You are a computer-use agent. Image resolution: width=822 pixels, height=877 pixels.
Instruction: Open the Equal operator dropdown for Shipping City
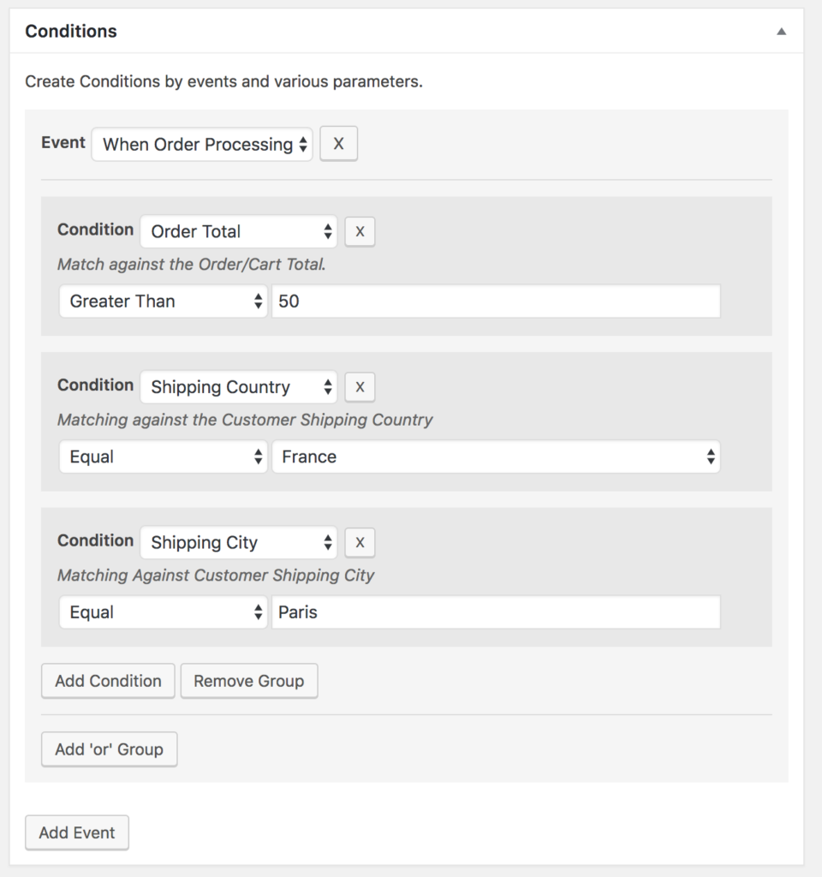coord(163,612)
